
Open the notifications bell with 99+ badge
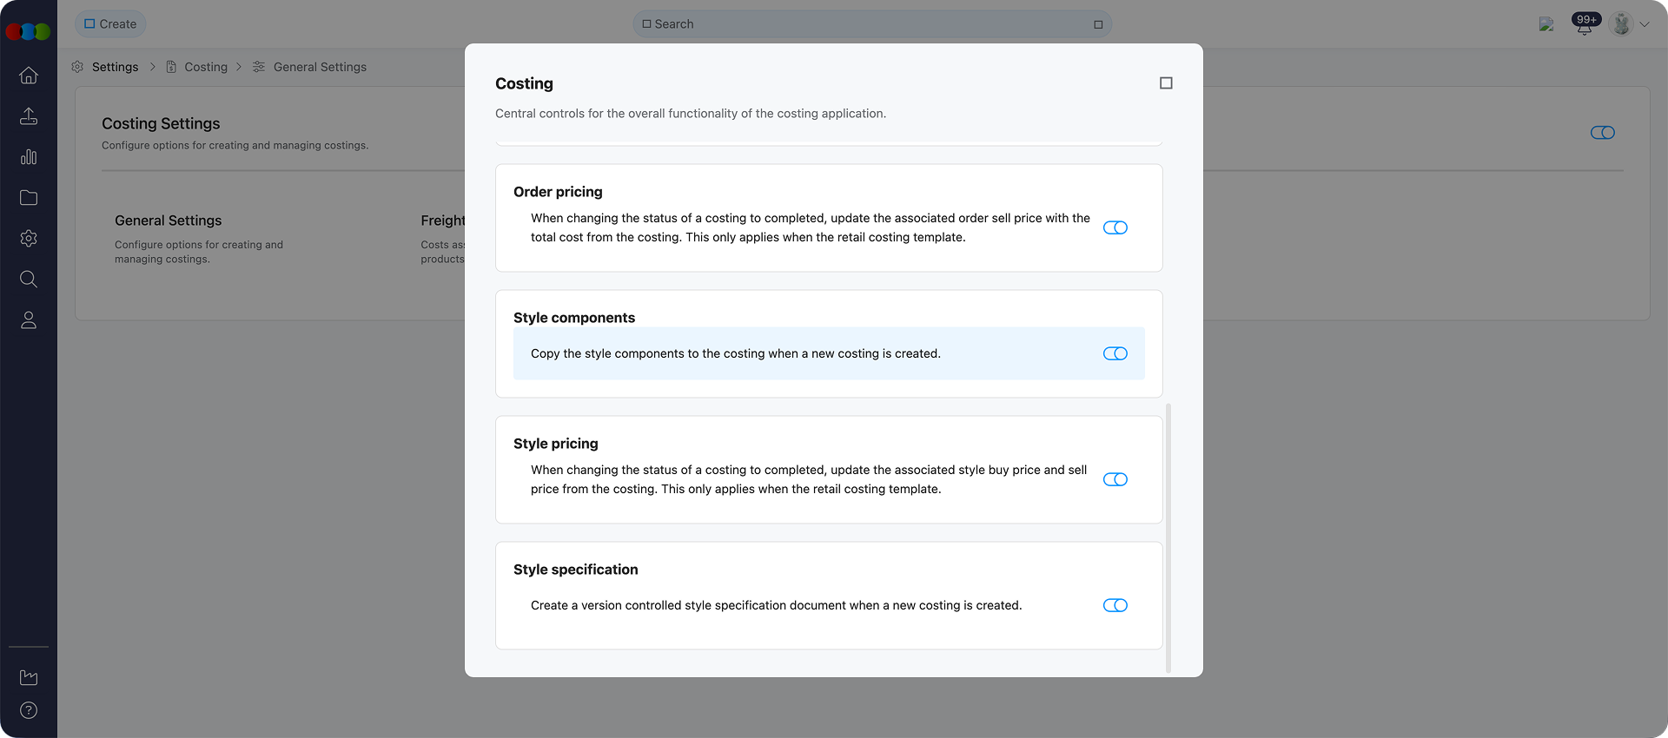[x=1585, y=24]
